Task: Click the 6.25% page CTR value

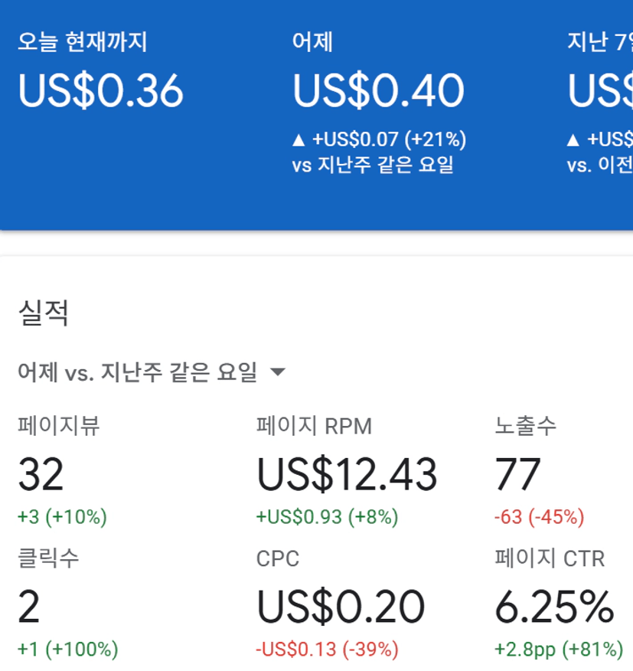Action: (554, 607)
